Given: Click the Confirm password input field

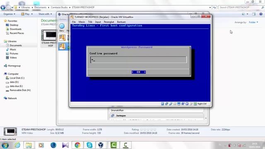Looking at the screenshot, I should (139, 60).
